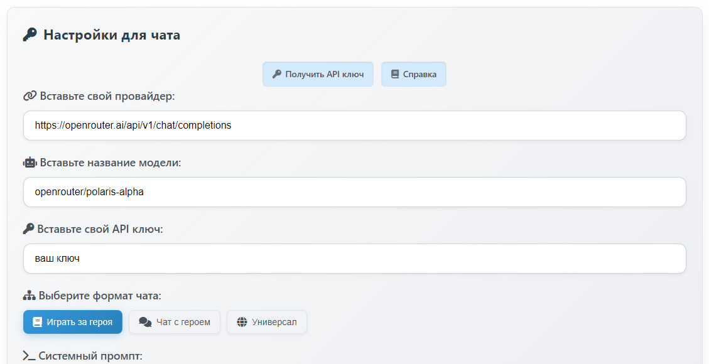Viewport: 709px width, 364px height.
Task: Click the robot icon beside the model name label
Action: [x=30, y=163]
